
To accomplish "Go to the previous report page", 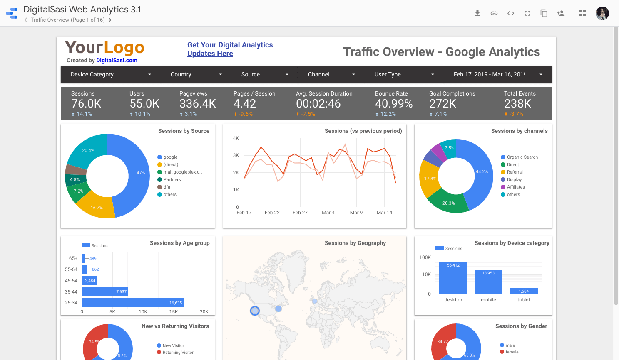I will pos(26,20).
